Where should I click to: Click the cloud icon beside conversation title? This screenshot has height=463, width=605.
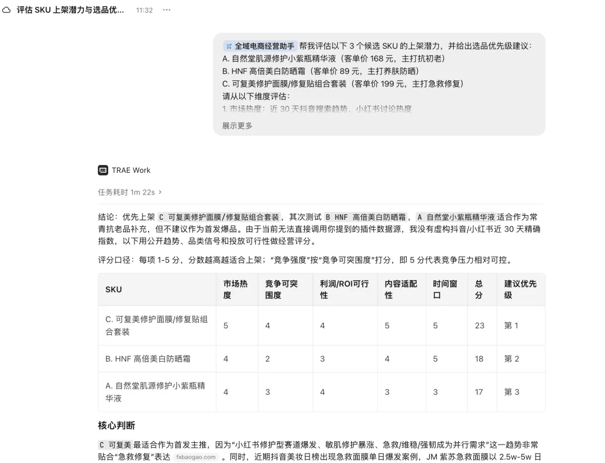[x=7, y=10]
